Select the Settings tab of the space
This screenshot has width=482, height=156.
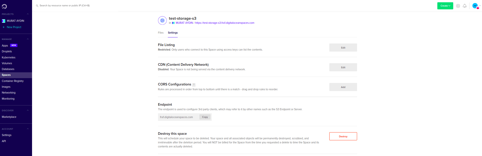tap(173, 33)
